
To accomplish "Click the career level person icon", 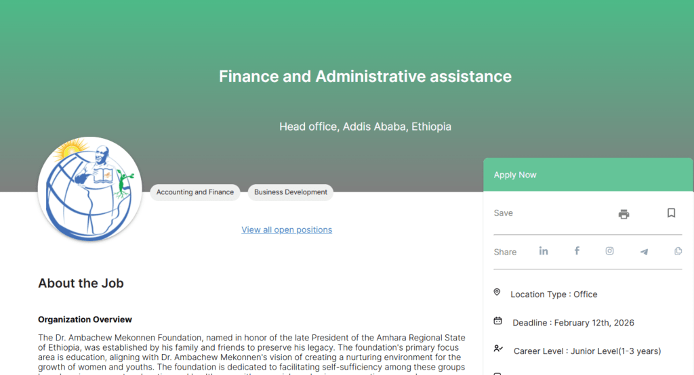I will click(498, 349).
